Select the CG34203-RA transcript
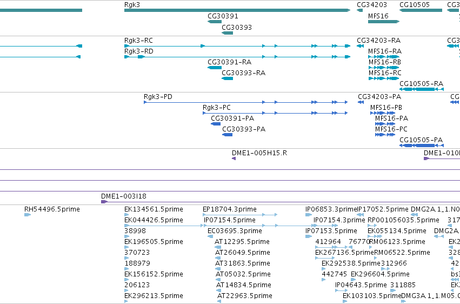 coord(360,46)
